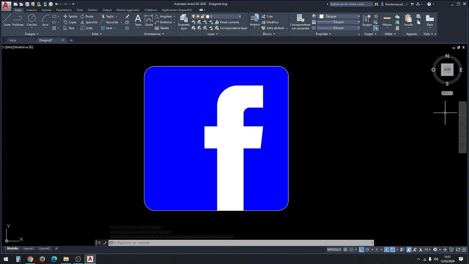This screenshot has height=264, width=469.
Task: Click the command line input field
Action: point(242,243)
